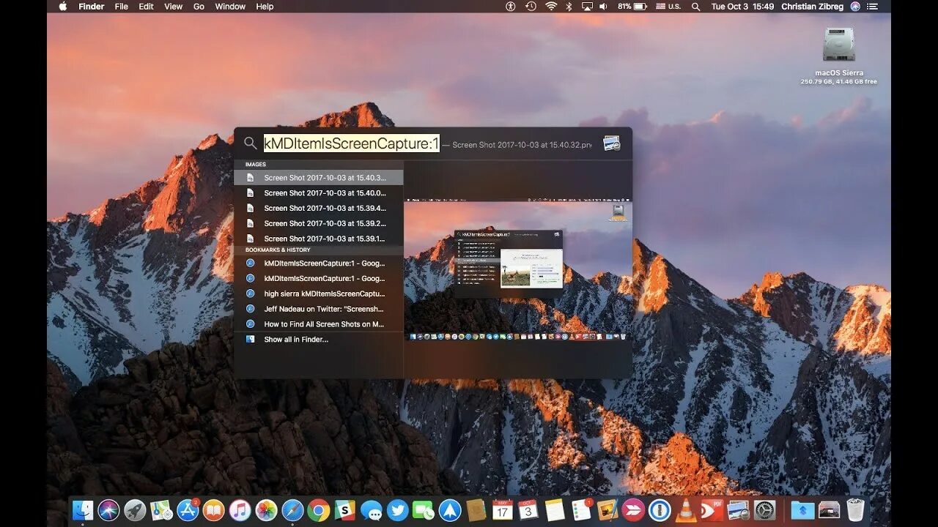Open Bluetooth status menu
Image resolution: width=938 pixels, height=527 pixels.
(569, 6)
